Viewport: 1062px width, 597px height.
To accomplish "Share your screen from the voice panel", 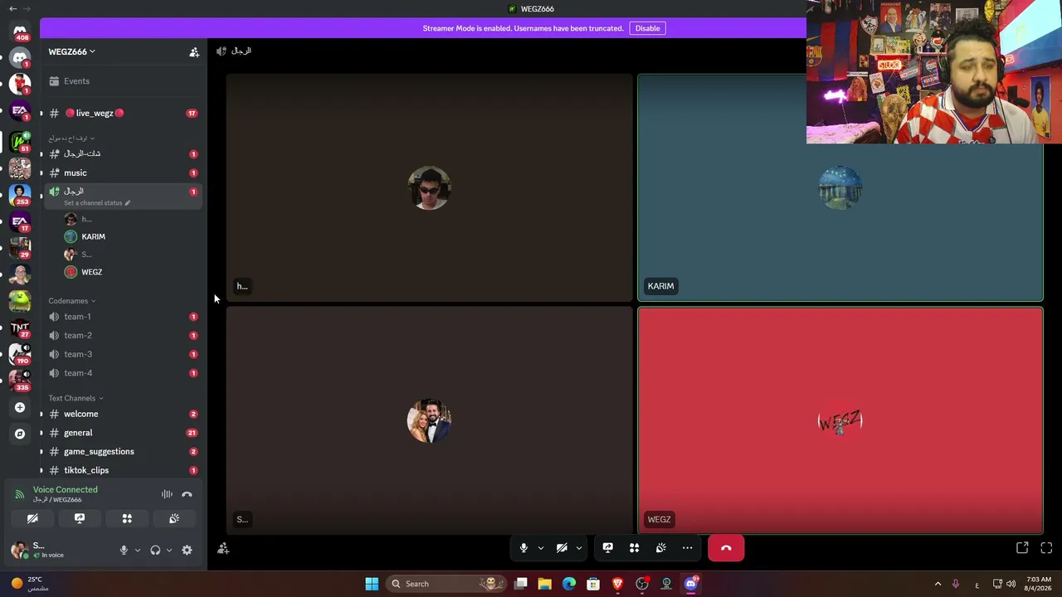I will (x=80, y=518).
